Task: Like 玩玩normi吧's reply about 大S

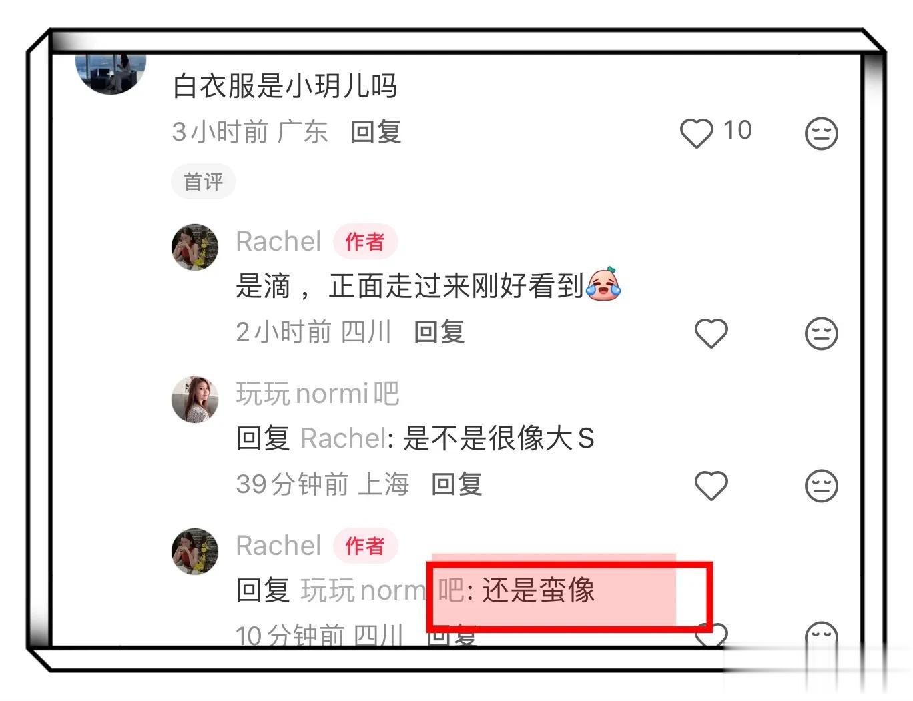Action: (x=711, y=485)
